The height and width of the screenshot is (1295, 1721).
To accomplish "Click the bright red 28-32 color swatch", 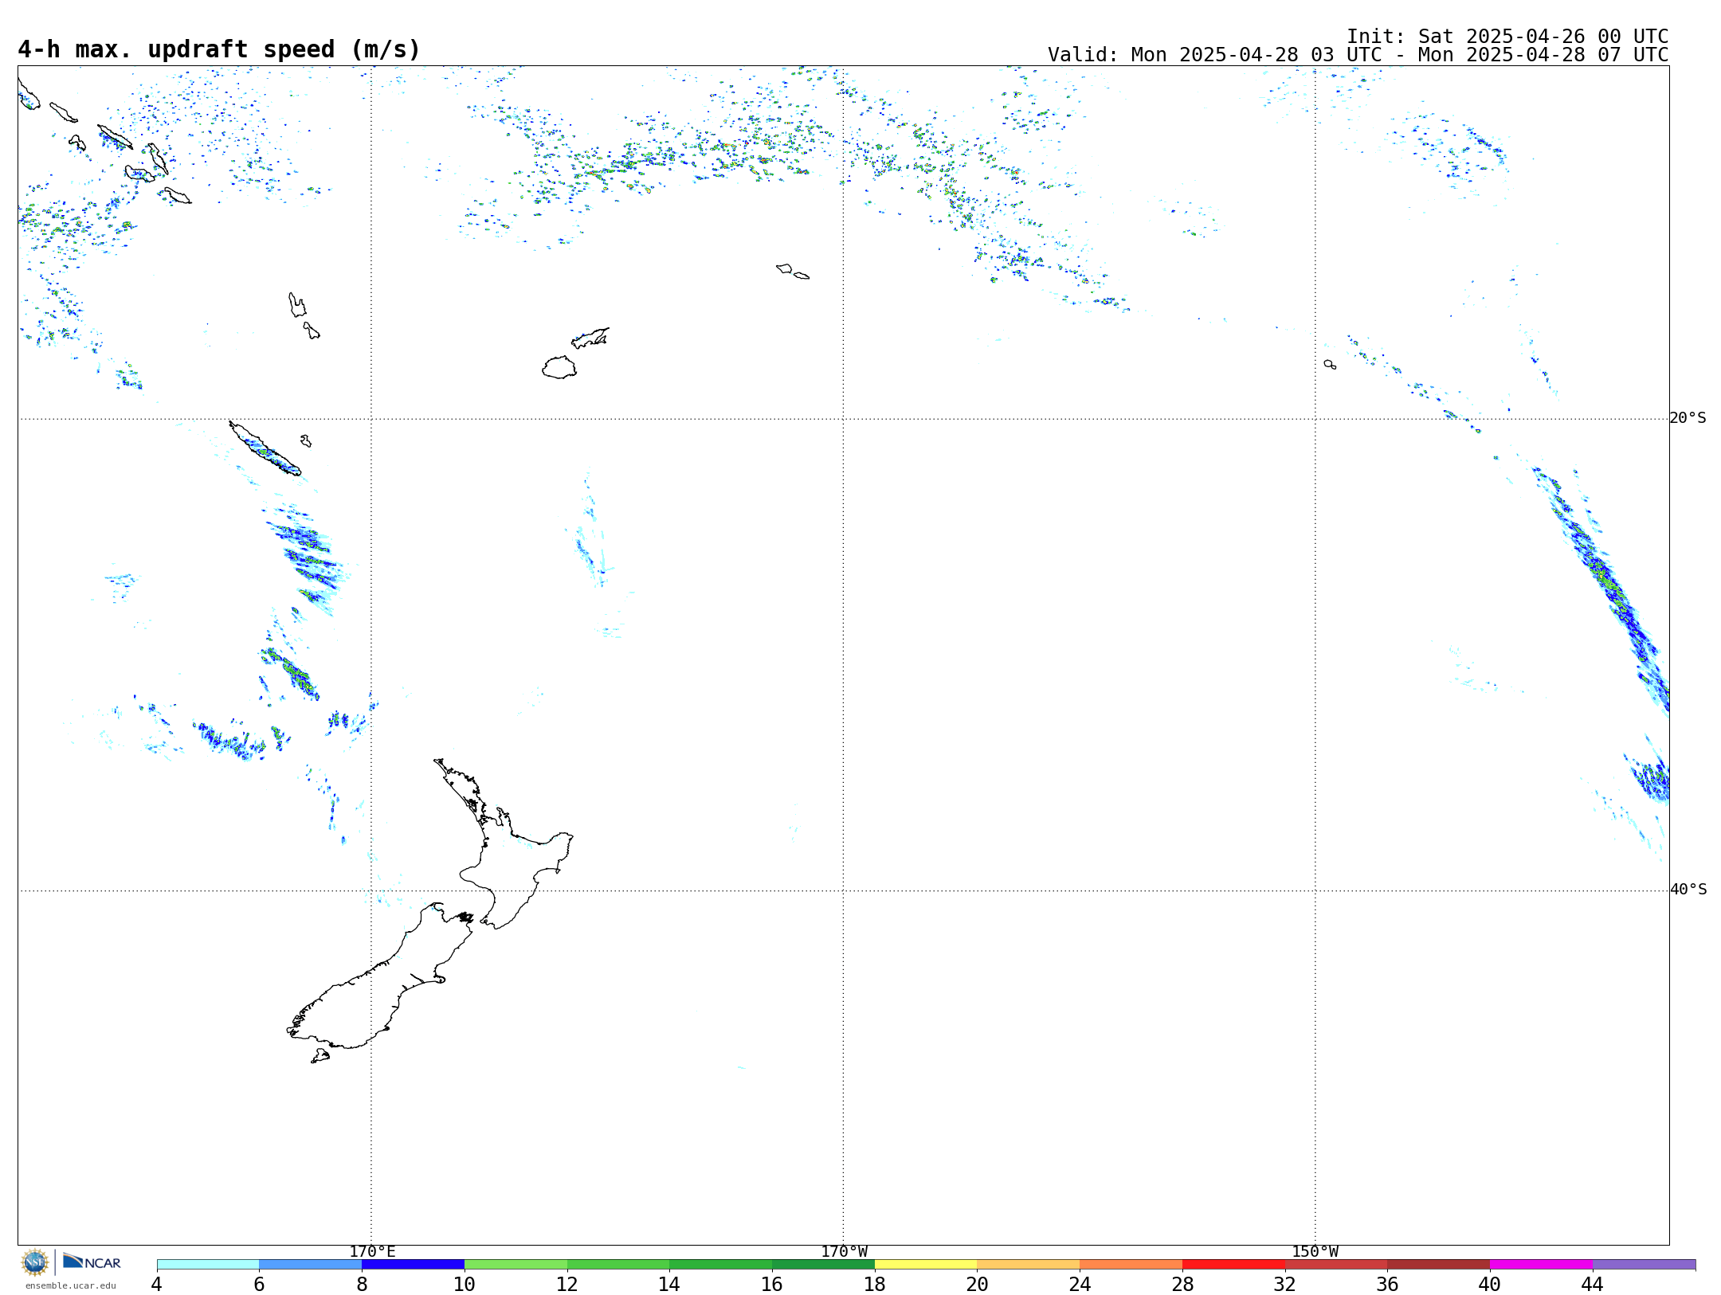I will 1233,1265.
